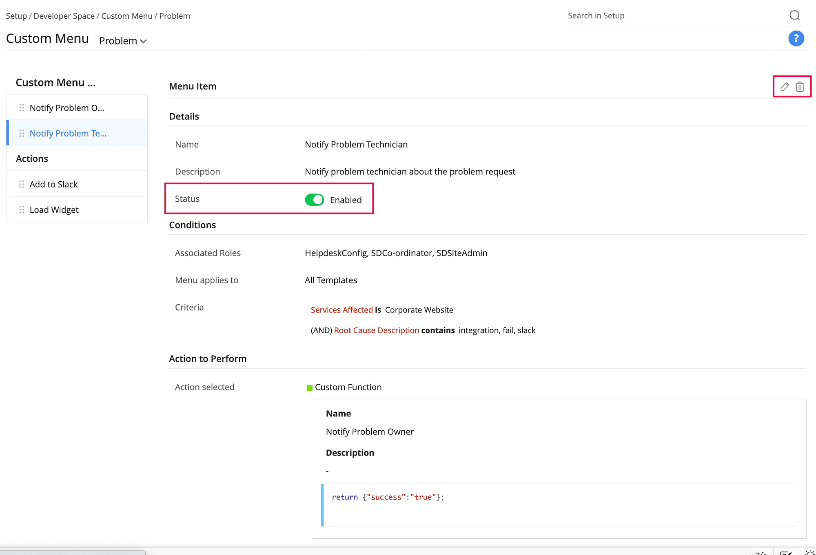Expand the Problem module dropdown
This screenshot has height=555, width=816.
point(123,41)
